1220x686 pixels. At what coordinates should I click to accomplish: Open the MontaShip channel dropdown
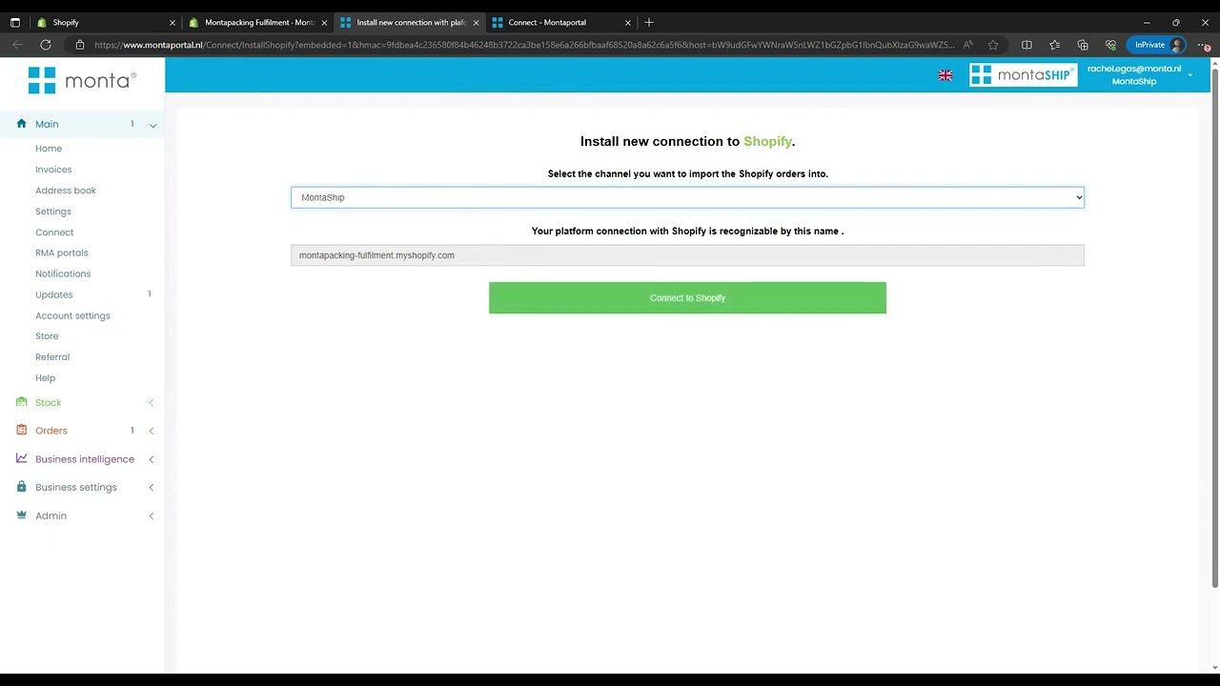[x=687, y=197]
